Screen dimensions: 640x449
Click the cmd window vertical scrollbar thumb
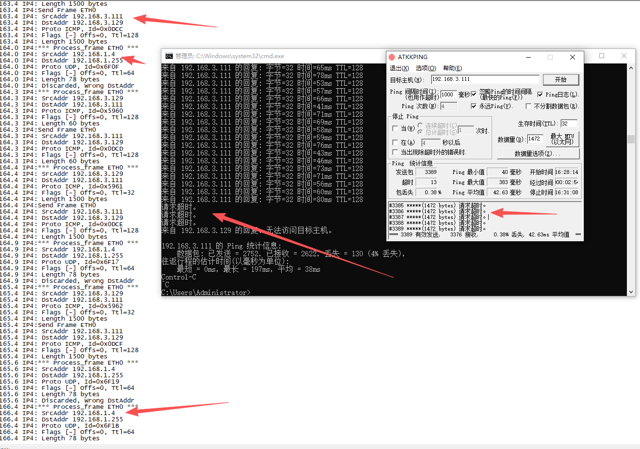pos(631,139)
